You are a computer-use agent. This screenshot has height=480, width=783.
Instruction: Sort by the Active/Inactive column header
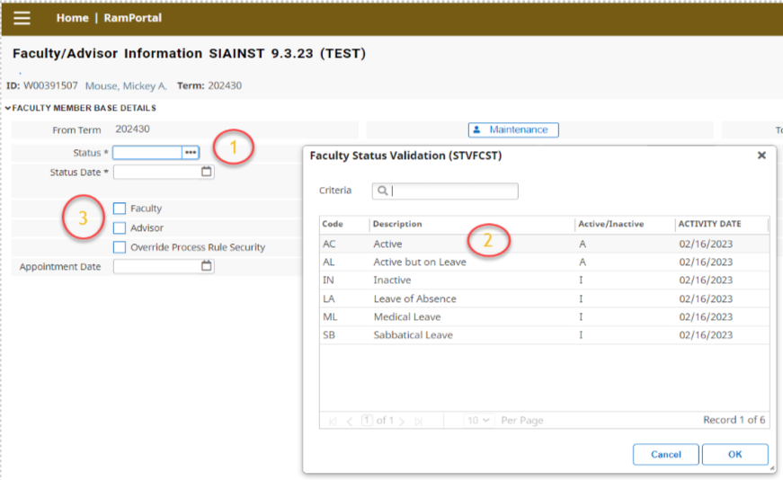tap(610, 224)
